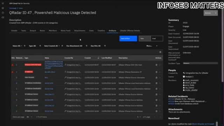Screen dimensions: 224x126
Task: Expand the More filters dropdown
Action: pos(152,46)
